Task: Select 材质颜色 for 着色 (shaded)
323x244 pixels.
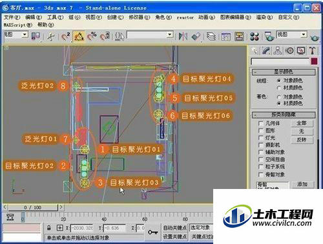Action: pos(279,104)
